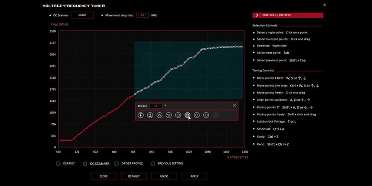Click the upward-arrow-with-bar icon in Rotate toolbar

click(141, 115)
